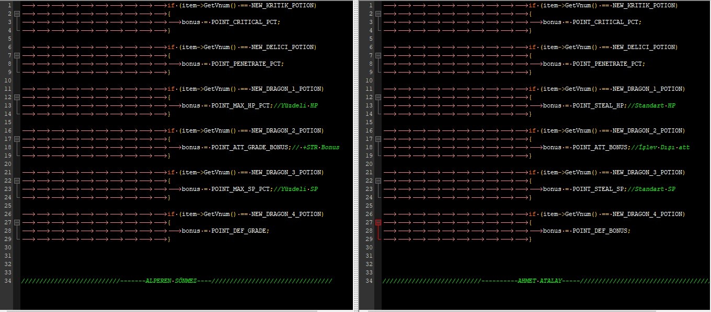Click the // +STR Bonus comment
Image resolution: width=711 pixels, height=312 pixels.
click(316, 147)
